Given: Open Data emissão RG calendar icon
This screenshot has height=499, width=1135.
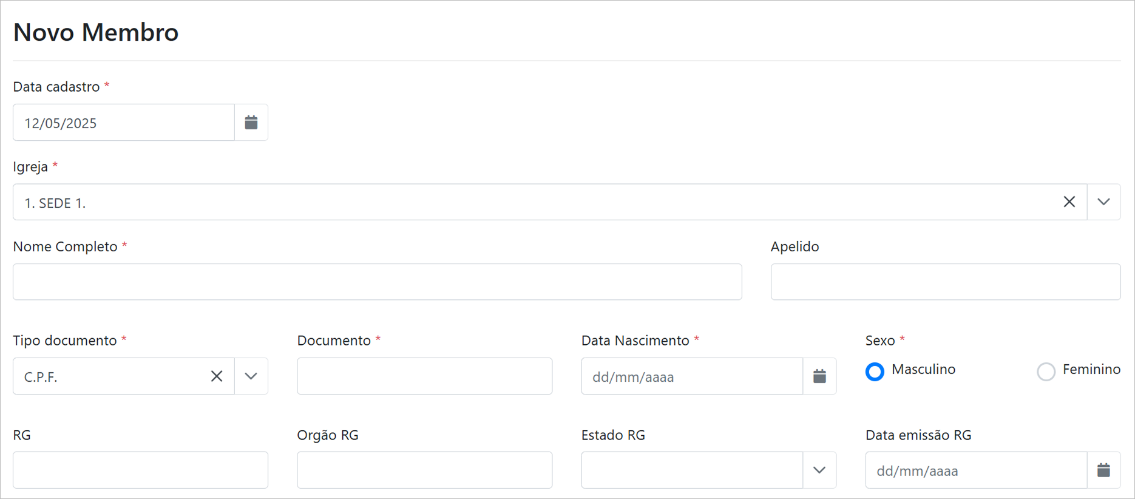Looking at the screenshot, I should coord(1103,470).
